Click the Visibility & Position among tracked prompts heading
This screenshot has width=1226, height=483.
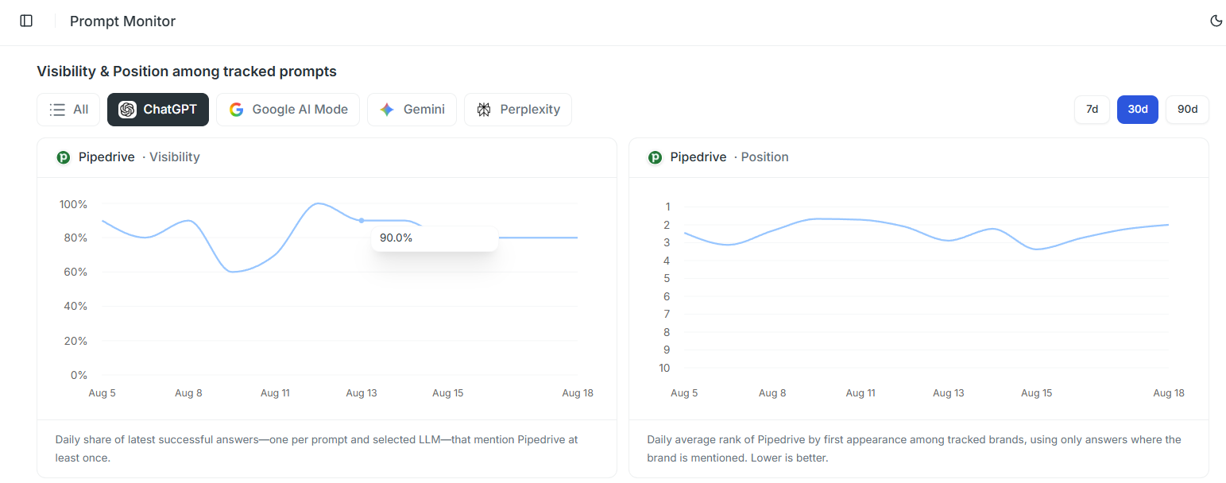[x=187, y=71]
